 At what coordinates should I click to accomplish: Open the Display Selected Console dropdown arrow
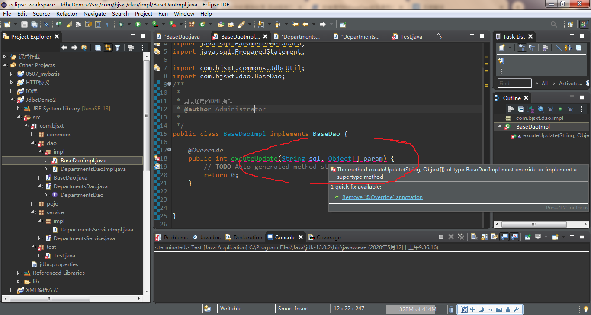coord(546,237)
